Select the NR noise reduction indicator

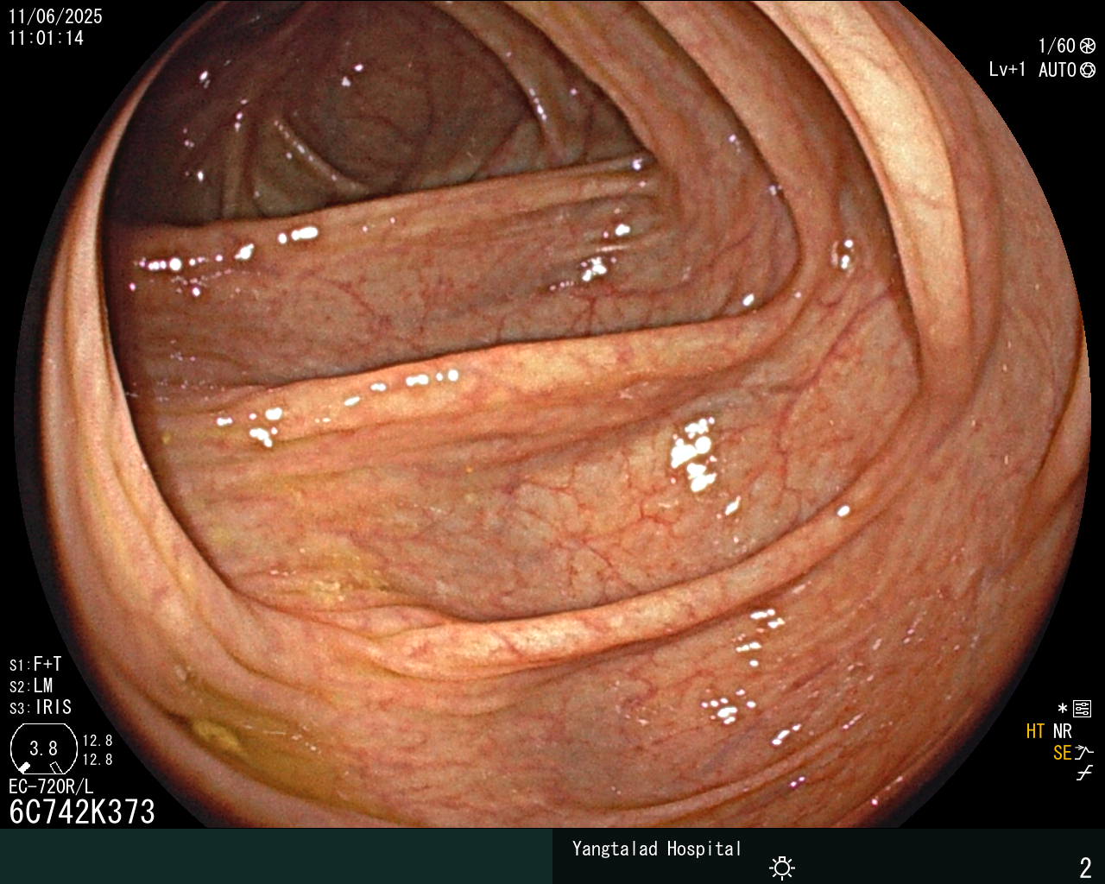coord(1062,731)
